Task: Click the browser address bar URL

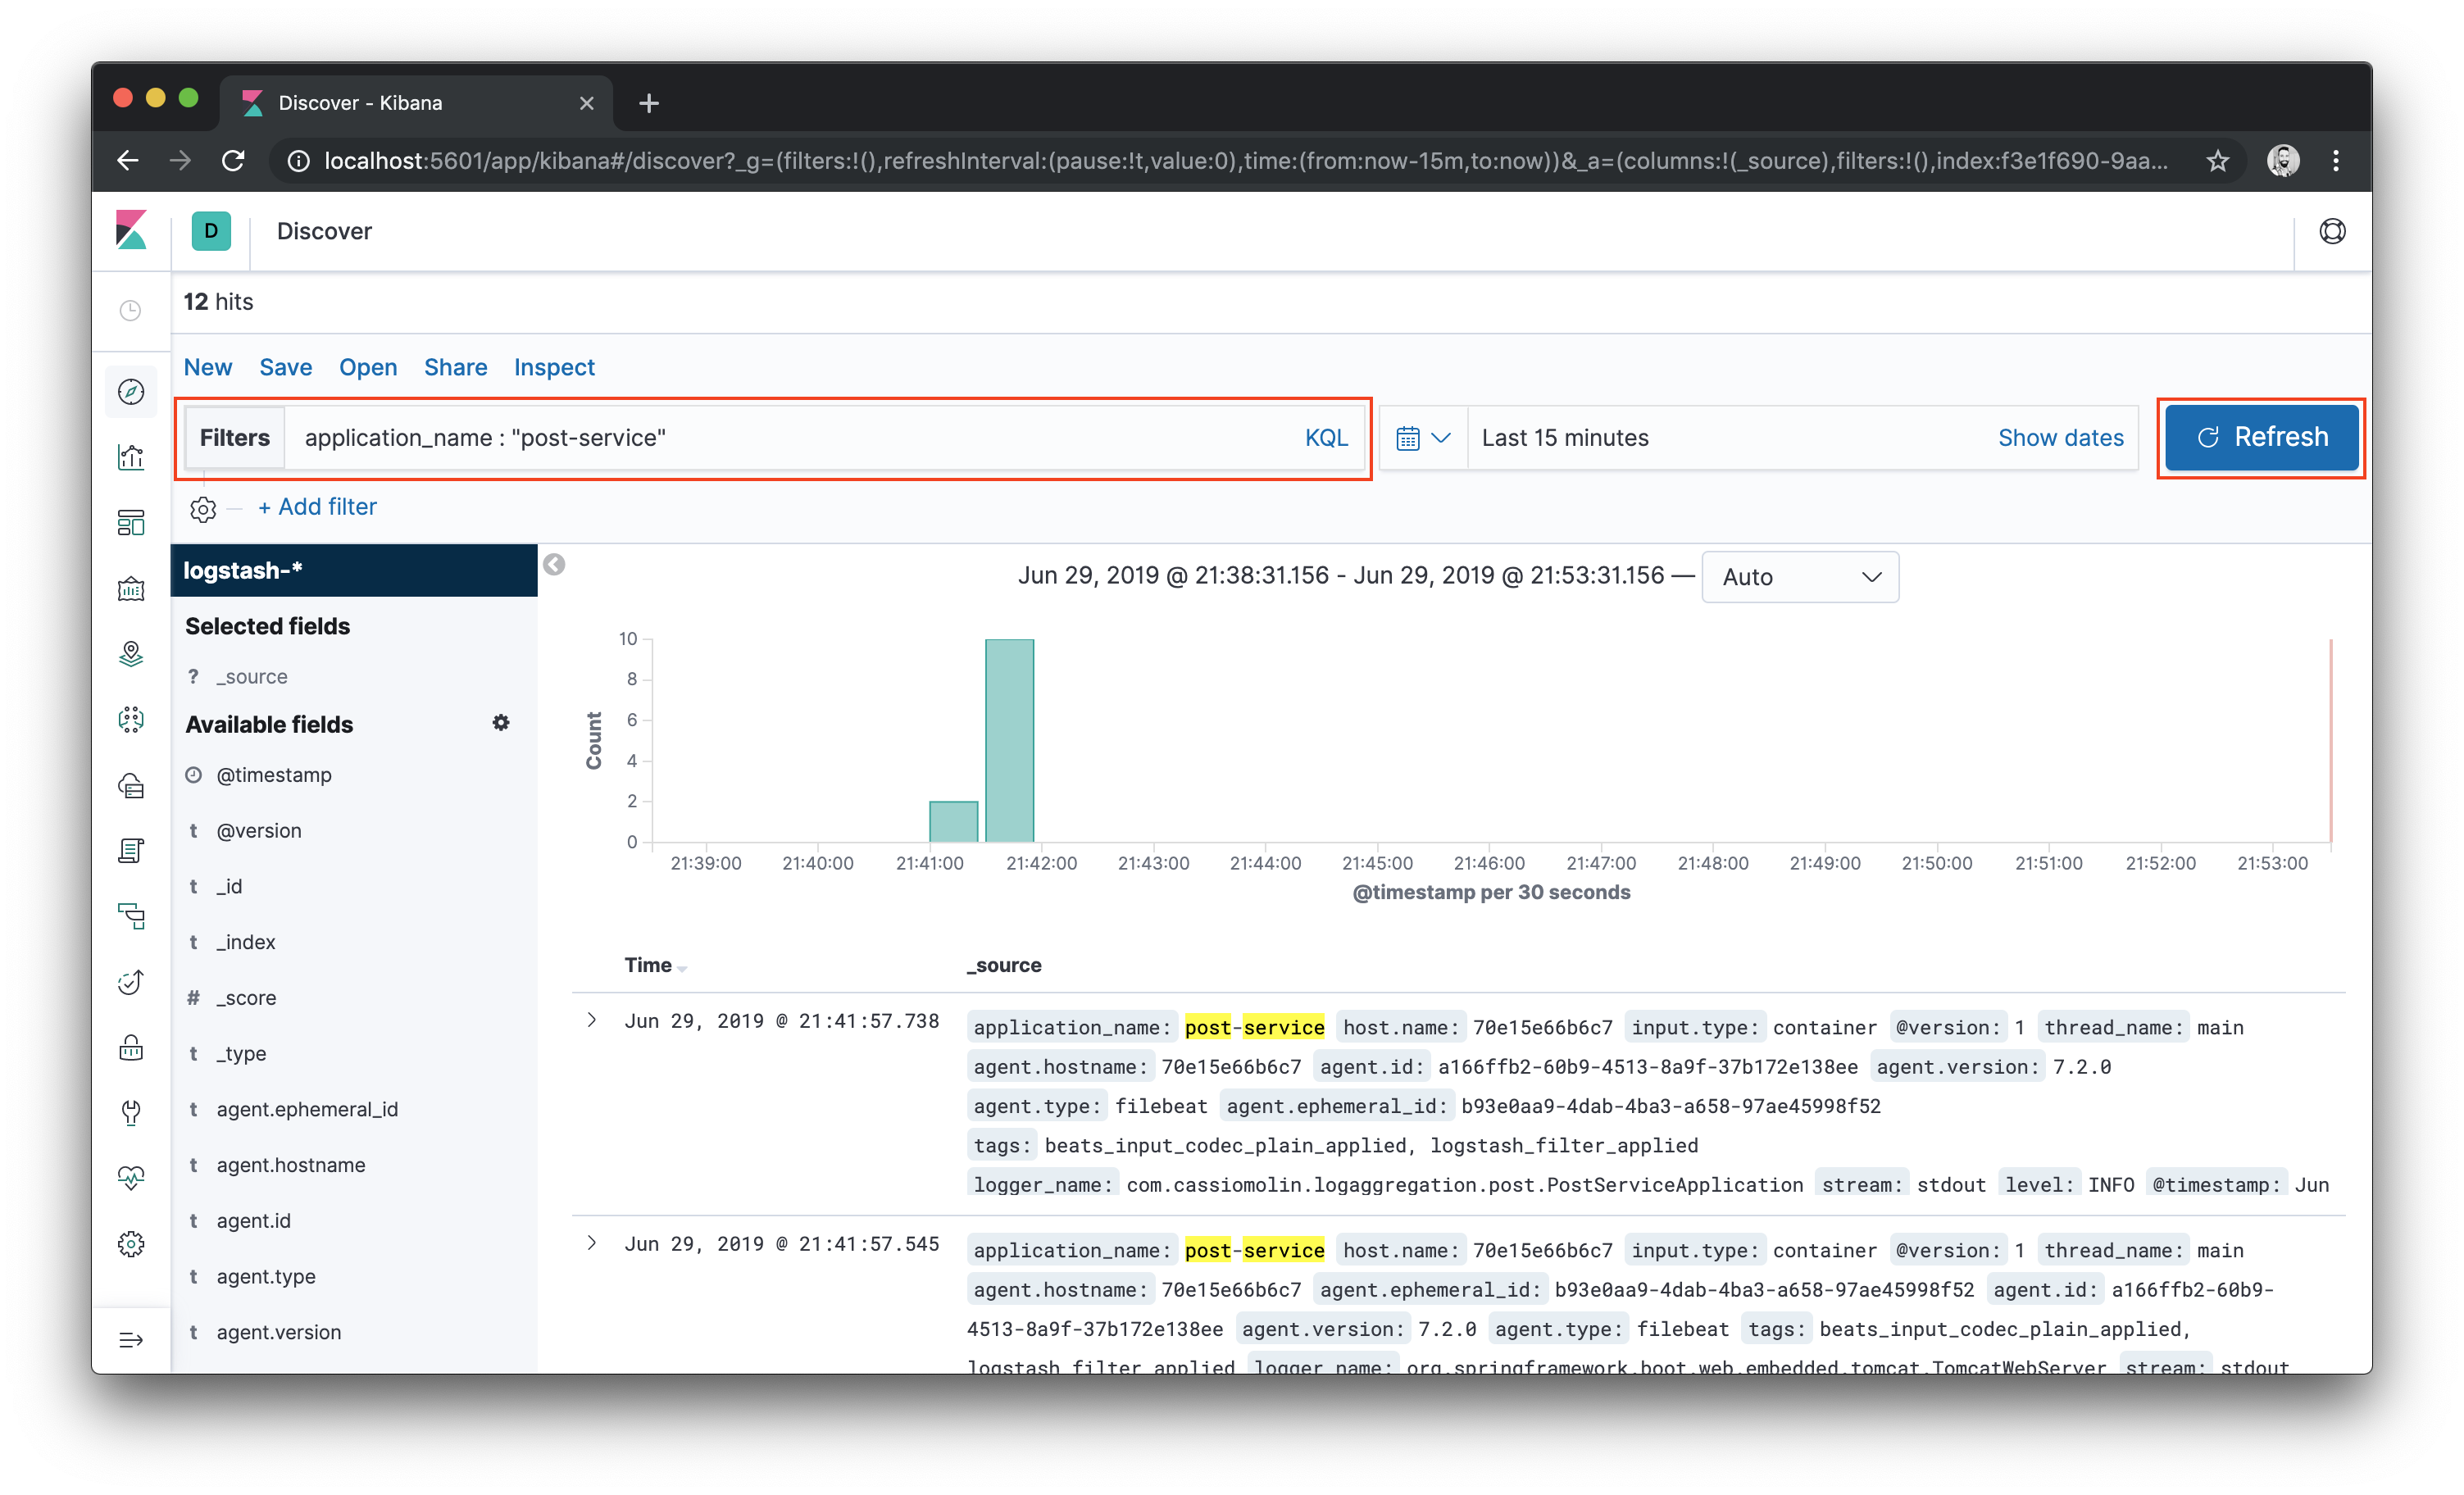Action: [x=1245, y=161]
